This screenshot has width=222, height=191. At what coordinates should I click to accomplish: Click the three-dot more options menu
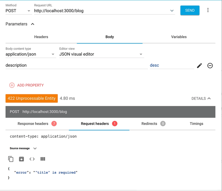(x=208, y=10)
